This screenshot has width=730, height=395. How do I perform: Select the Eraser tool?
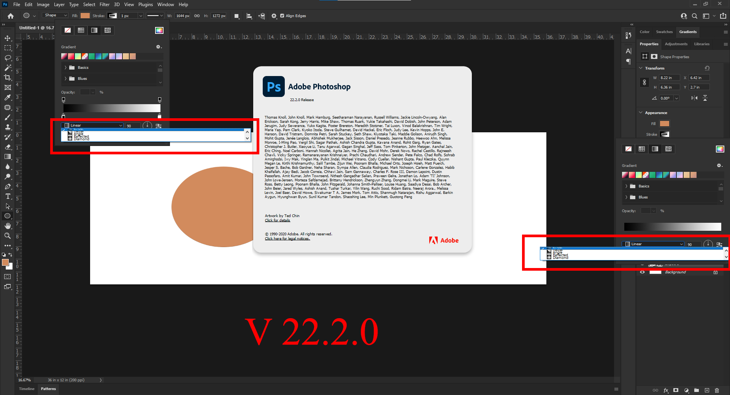click(x=7, y=147)
